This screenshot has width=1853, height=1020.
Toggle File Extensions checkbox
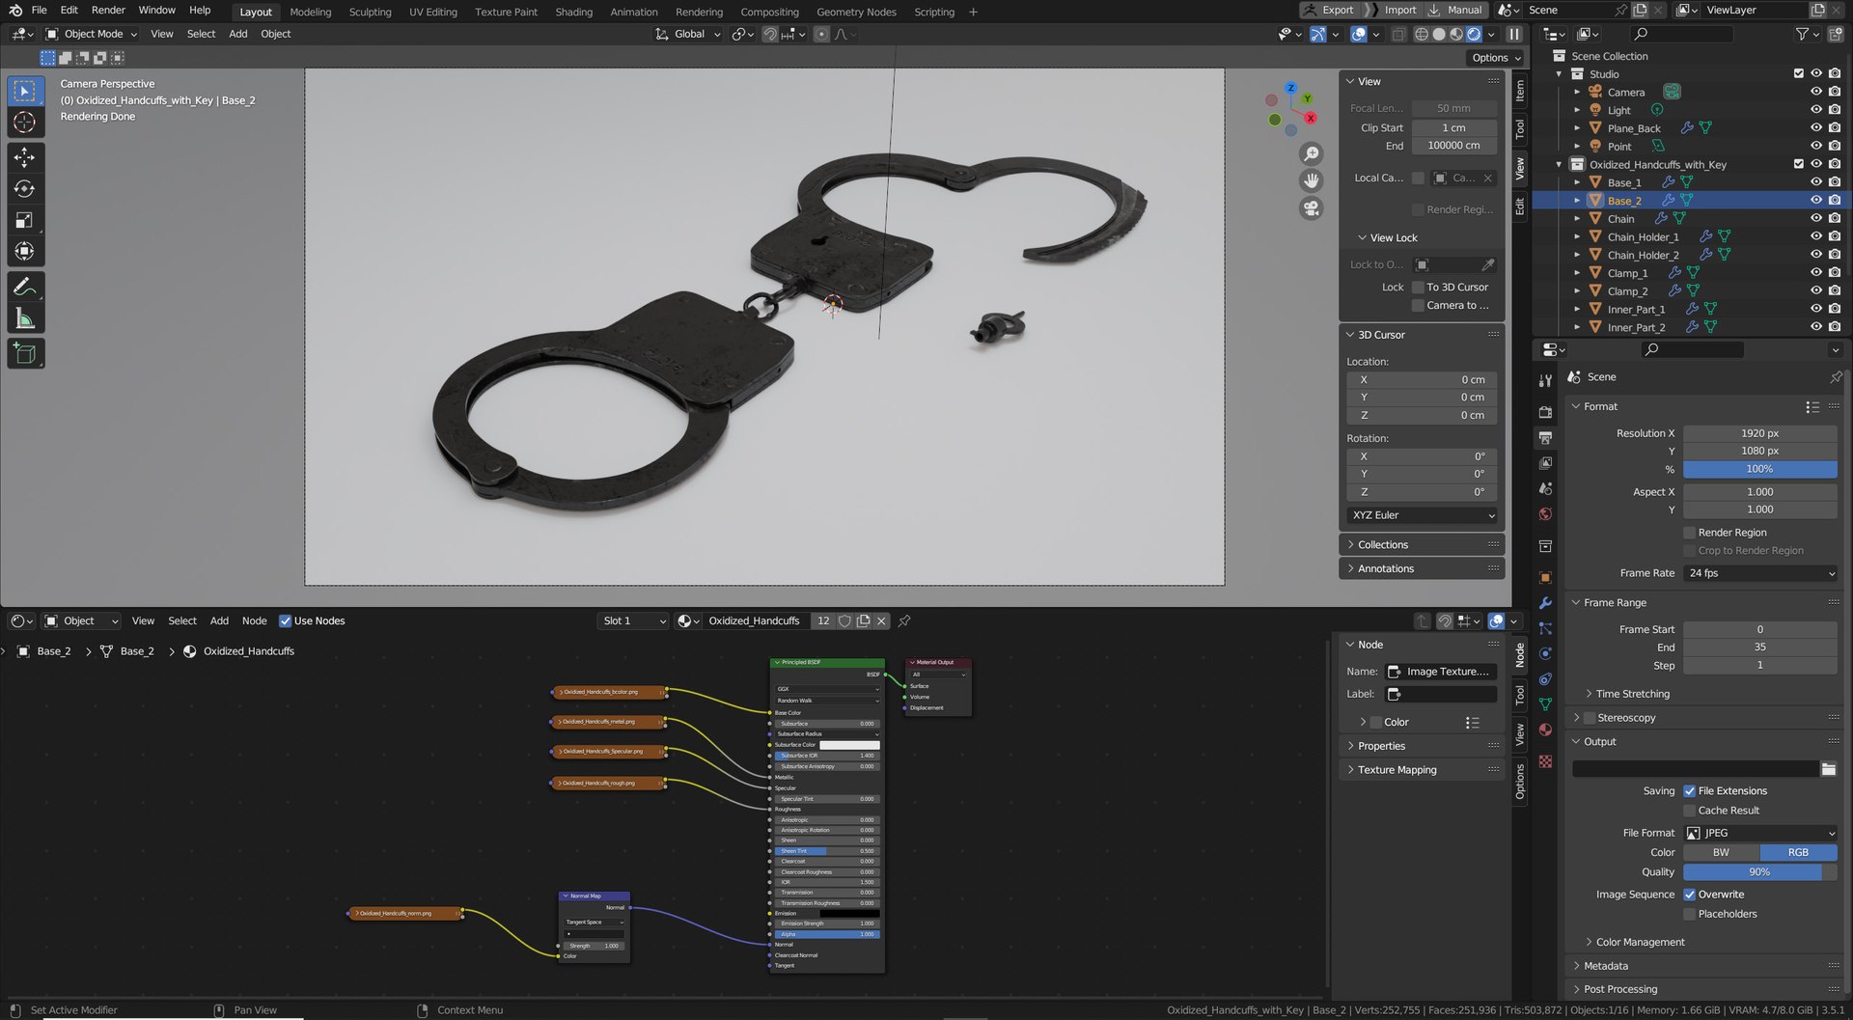tap(1690, 791)
